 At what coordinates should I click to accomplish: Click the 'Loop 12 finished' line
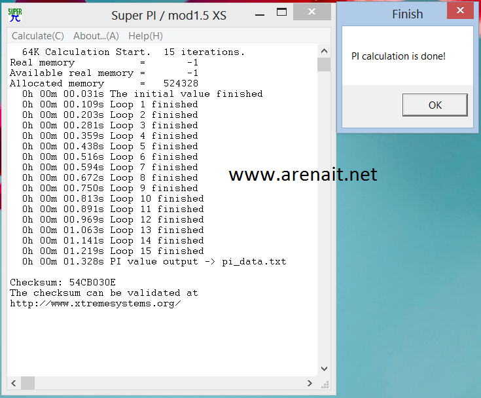(x=113, y=219)
